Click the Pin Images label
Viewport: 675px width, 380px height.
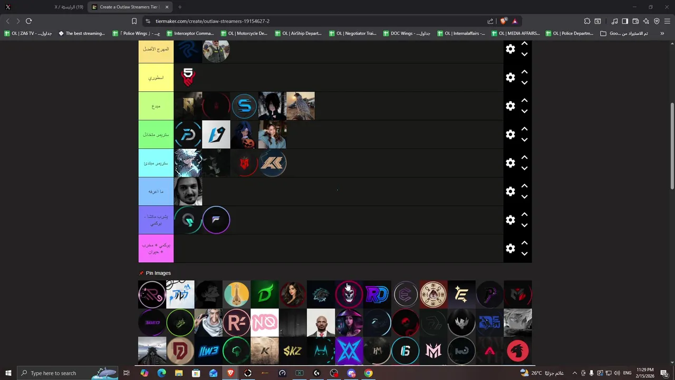(x=158, y=273)
